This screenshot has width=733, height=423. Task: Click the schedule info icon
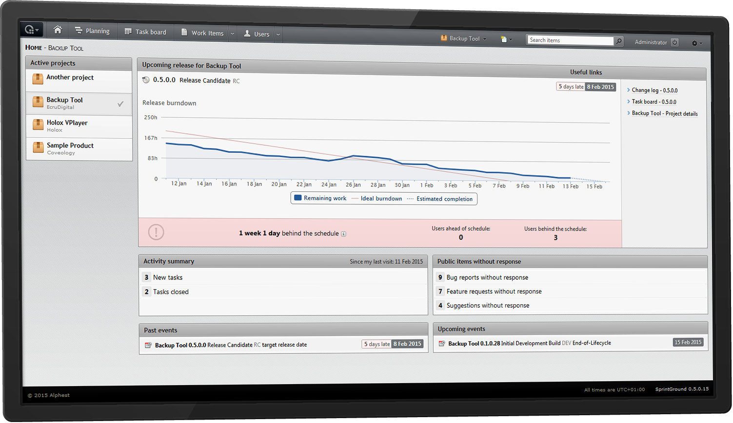[344, 234]
